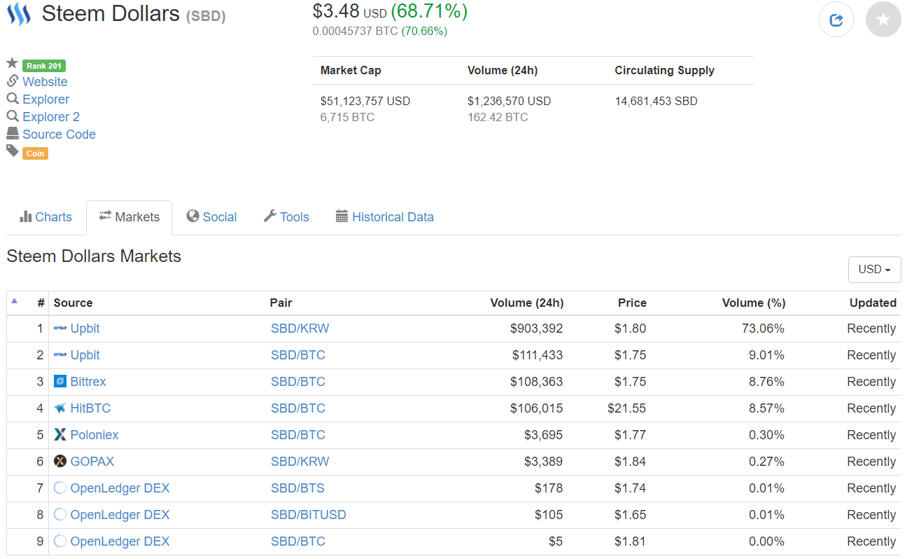Open the Social tab

click(x=211, y=217)
